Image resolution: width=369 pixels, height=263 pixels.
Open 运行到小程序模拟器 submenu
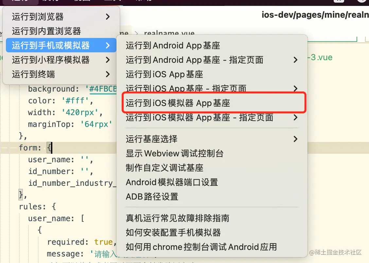[x=61, y=60]
